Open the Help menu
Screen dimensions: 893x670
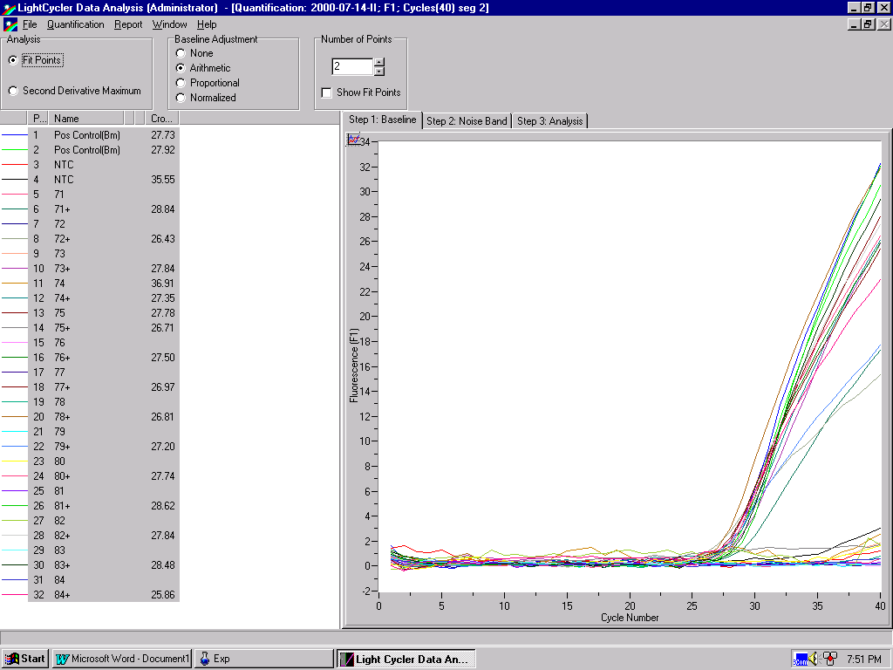tap(207, 24)
